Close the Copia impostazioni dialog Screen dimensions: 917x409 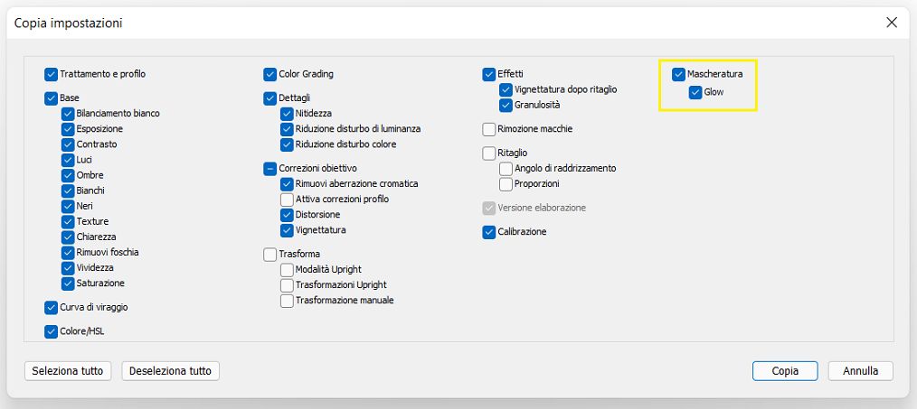892,23
